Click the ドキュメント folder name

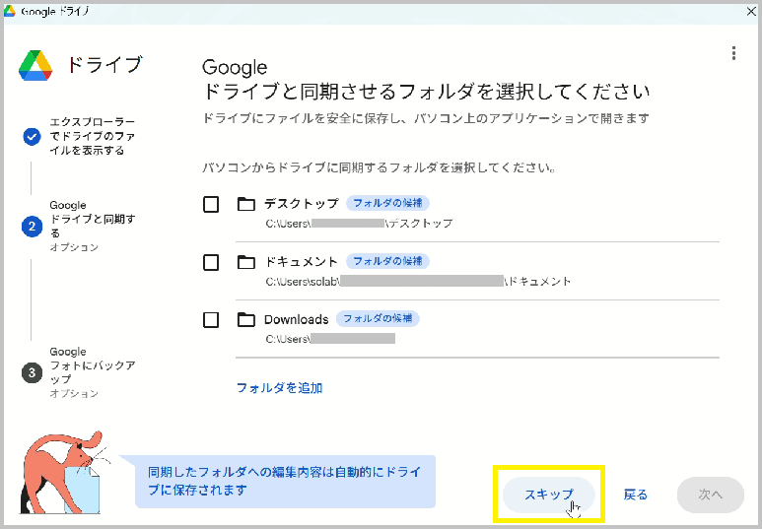(x=301, y=262)
